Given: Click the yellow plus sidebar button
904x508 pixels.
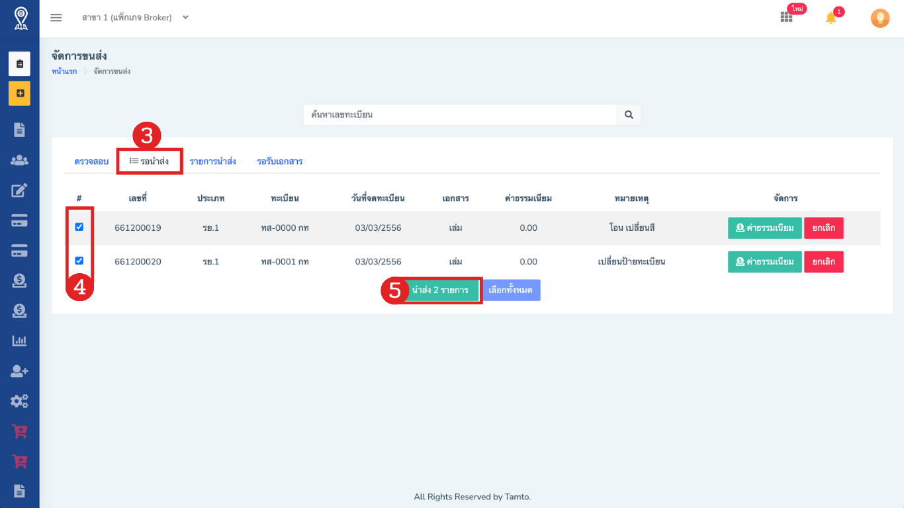Looking at the screenshot, I should (x=19, y=93).
